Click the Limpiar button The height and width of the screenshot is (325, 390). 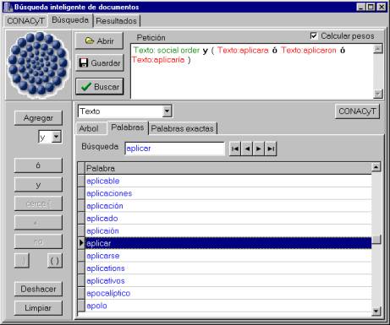click(38, 308)
